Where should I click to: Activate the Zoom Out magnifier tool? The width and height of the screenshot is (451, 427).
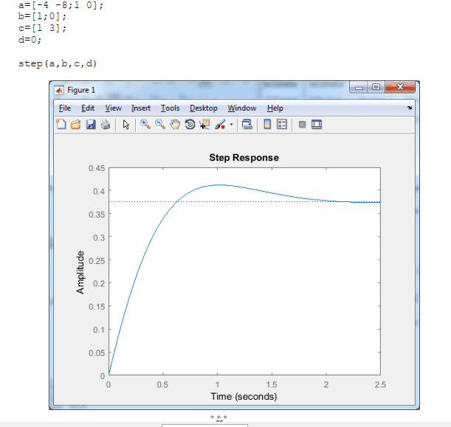(160, 125)
